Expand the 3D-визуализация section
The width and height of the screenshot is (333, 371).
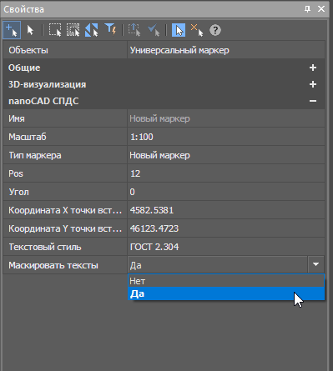click(x=313, y=84)
